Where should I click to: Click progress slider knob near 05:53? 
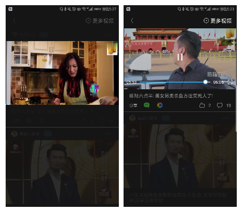coord(205,82)
